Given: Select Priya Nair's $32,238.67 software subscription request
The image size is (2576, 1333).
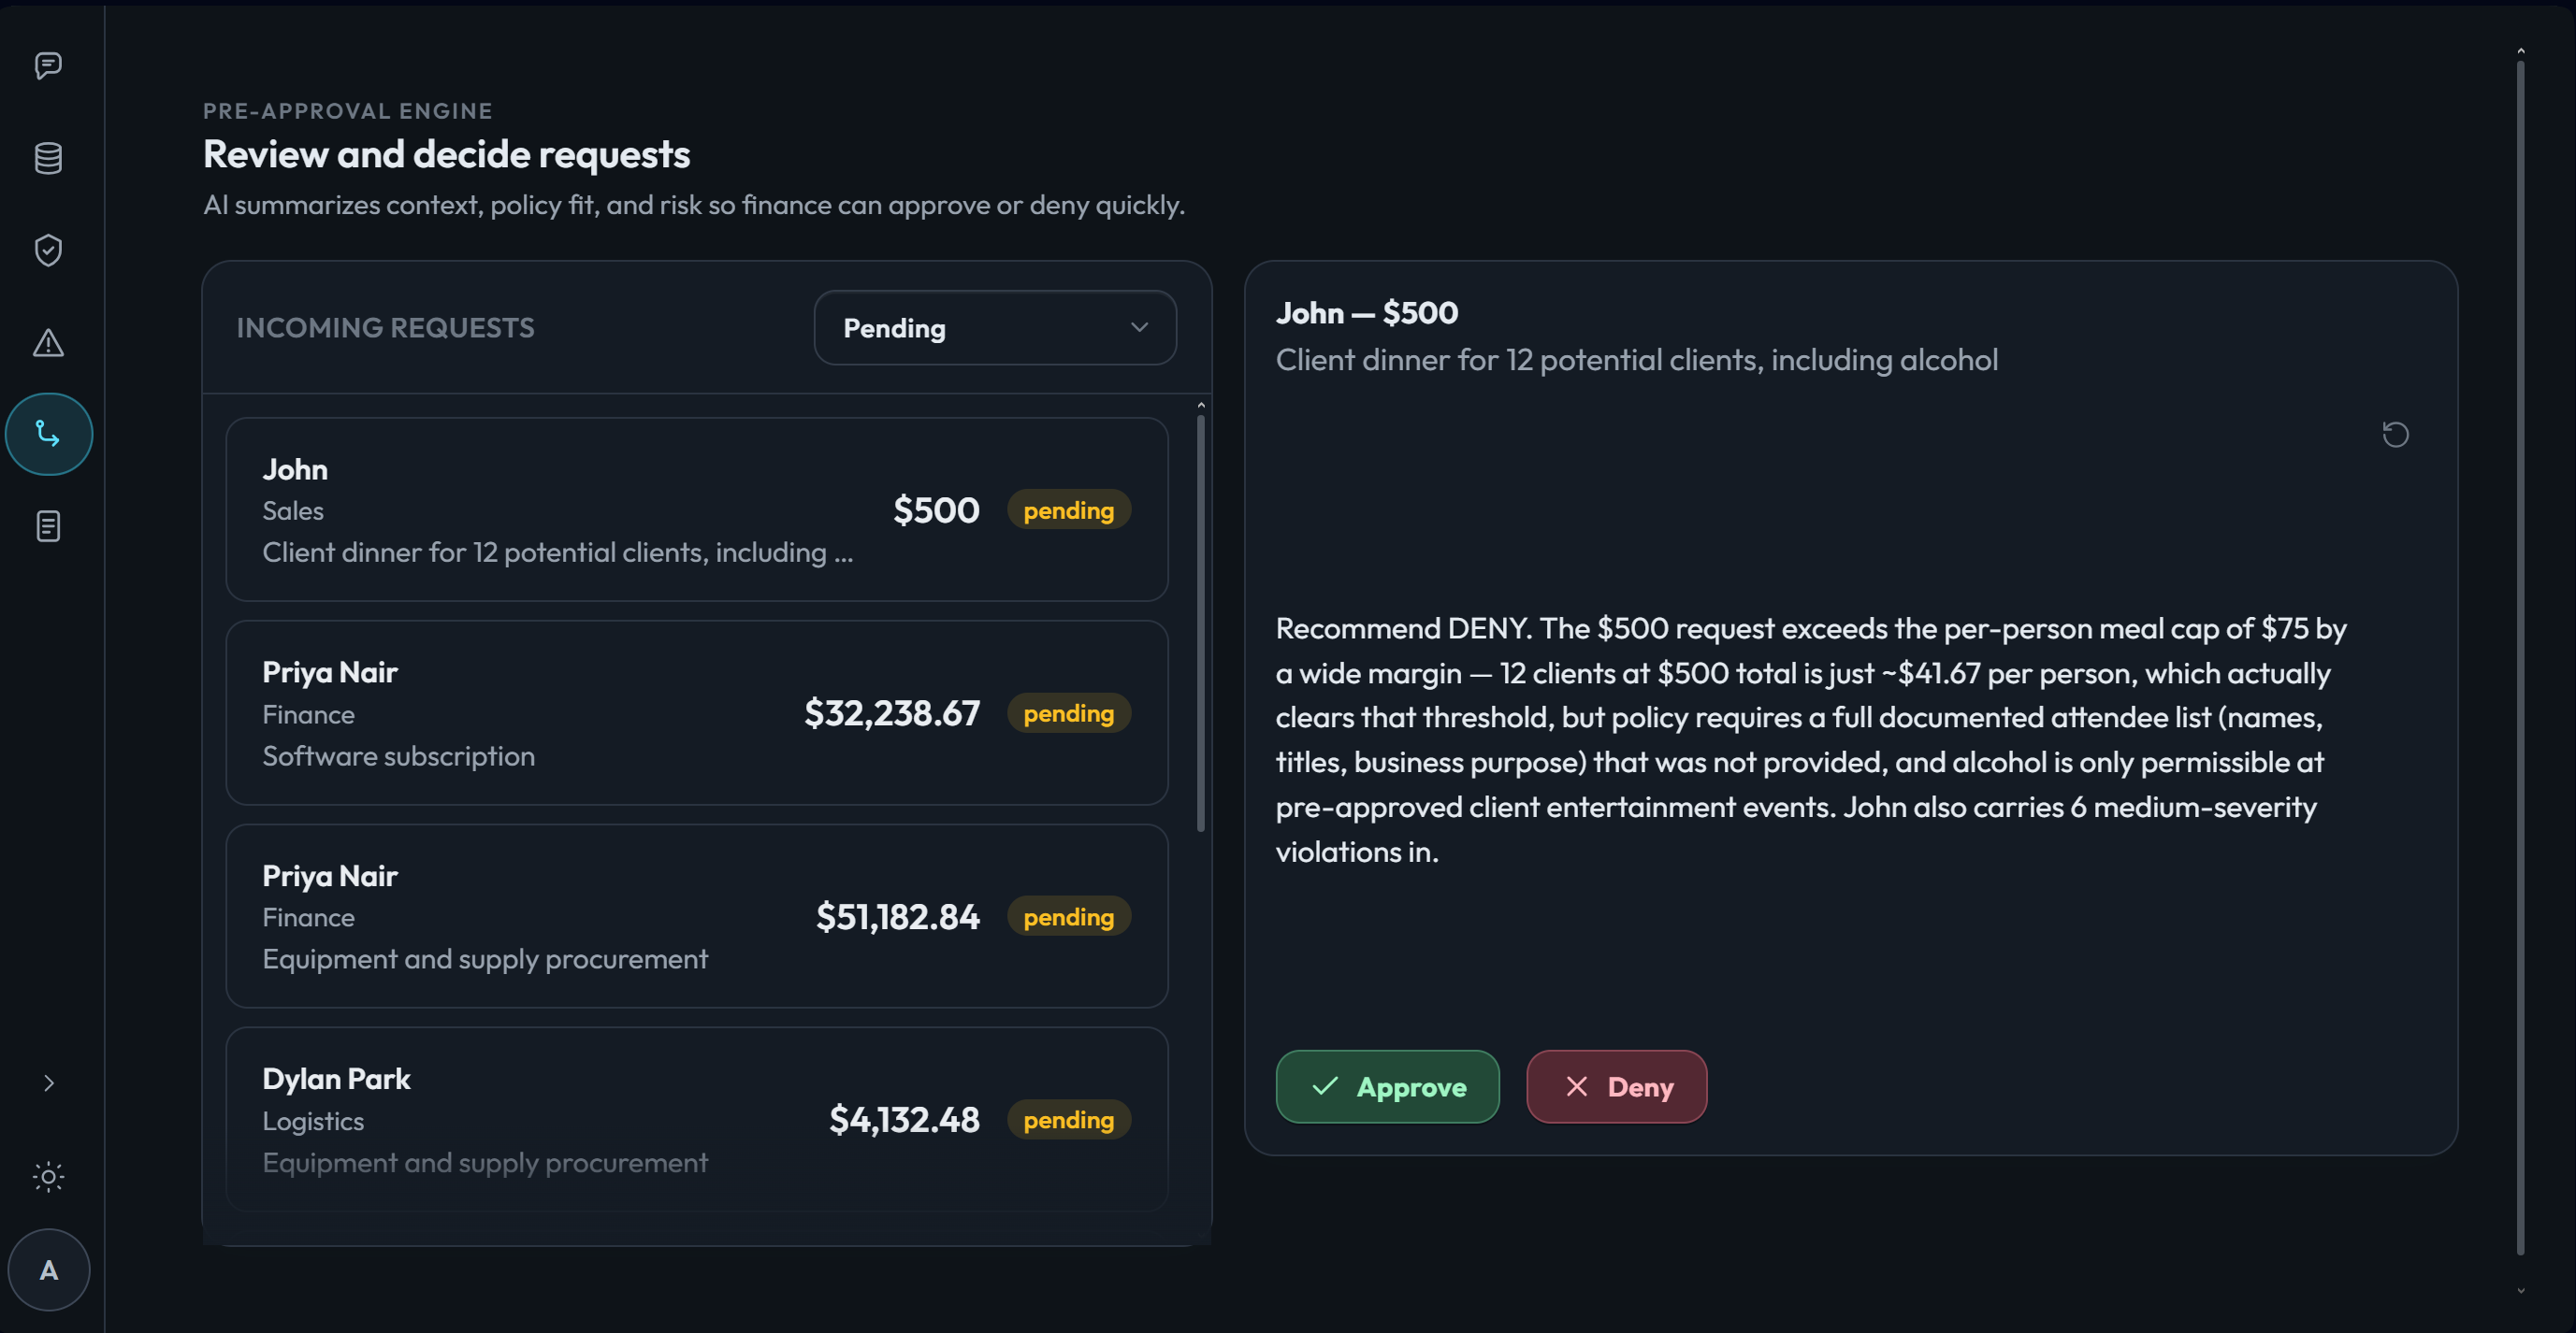Looking at the screenshot, I should 696,712.
